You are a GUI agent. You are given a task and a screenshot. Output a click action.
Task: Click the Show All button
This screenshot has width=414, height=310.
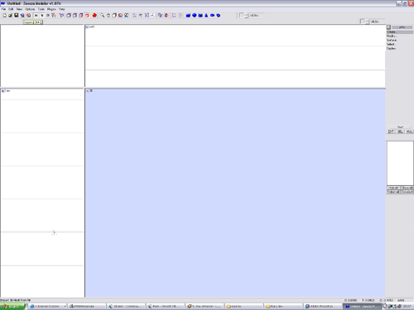pos(407,188)
